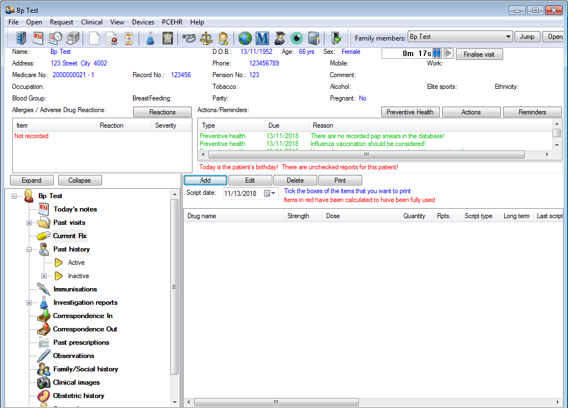This screenshot has width=568, height=408.
Task: Click the Finalise visit button
Action: tap(479, 54)
